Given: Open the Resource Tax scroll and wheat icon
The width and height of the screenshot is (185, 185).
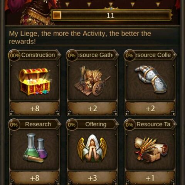Looking at the screenshot, I should 151,149.
